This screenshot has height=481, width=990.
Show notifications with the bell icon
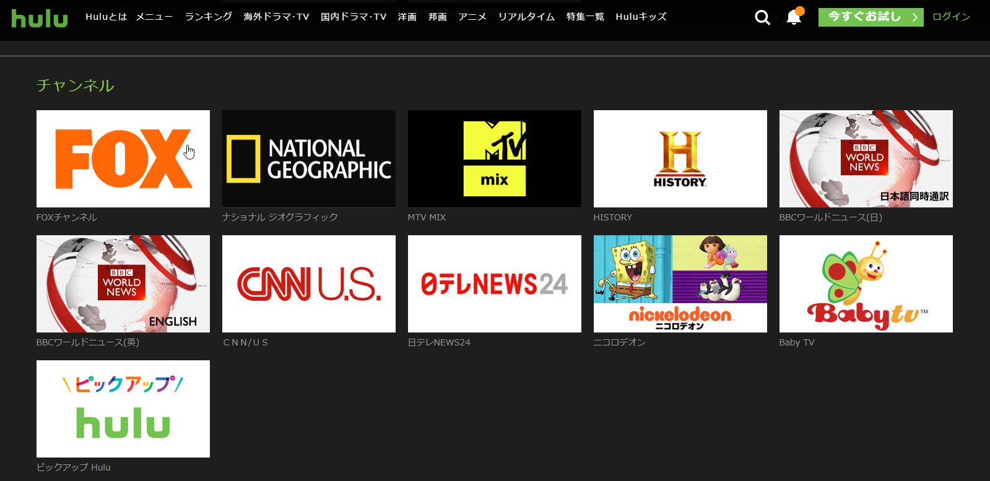[794, 17]
